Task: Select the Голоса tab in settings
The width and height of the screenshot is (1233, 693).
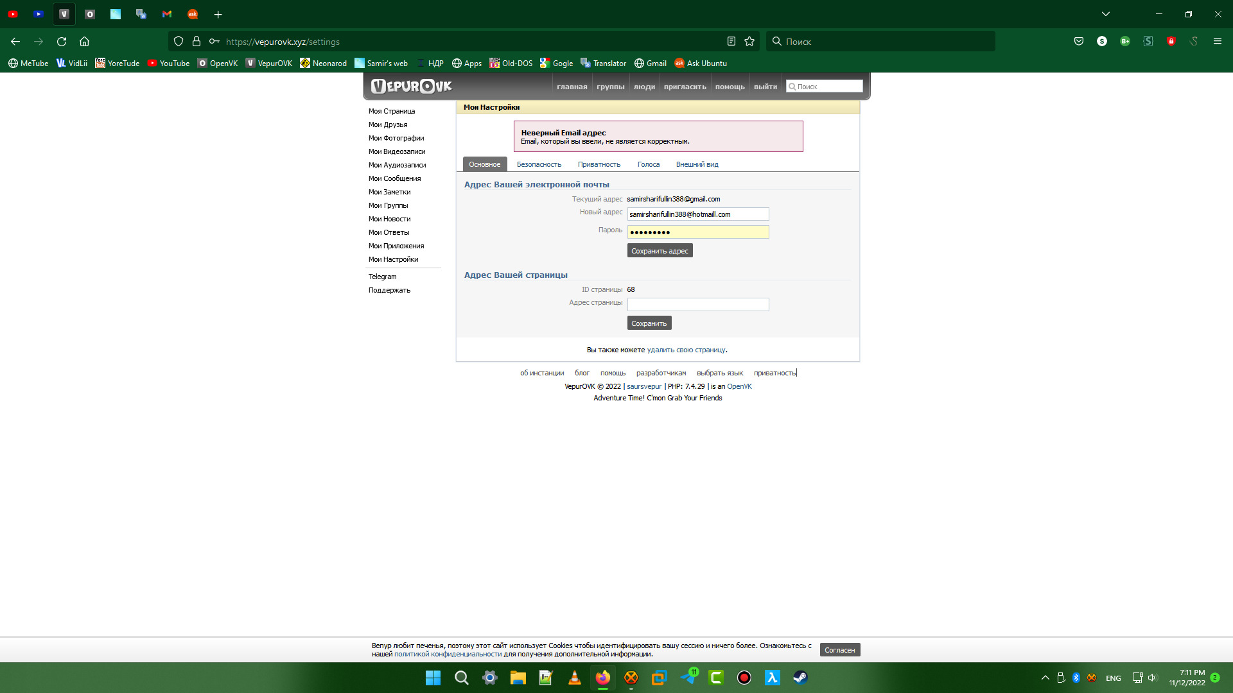Action: coord(648,164)
